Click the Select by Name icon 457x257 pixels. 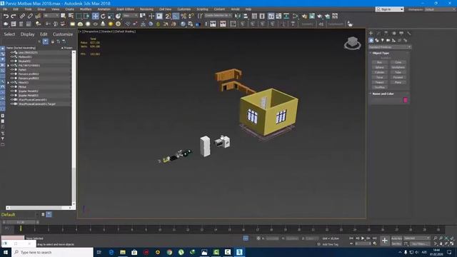coord(71,16)
